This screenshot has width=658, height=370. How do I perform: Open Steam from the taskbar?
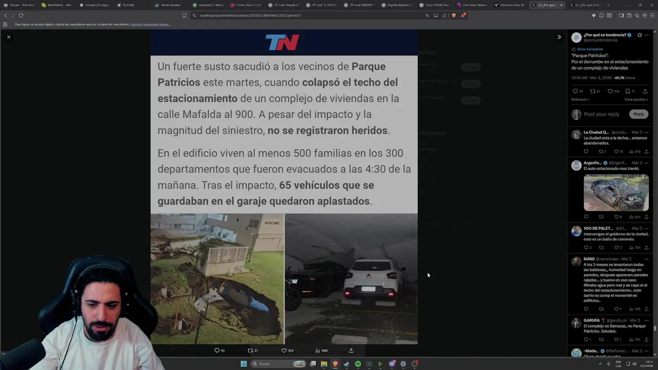pyautogui.click(x=346, y=364)
